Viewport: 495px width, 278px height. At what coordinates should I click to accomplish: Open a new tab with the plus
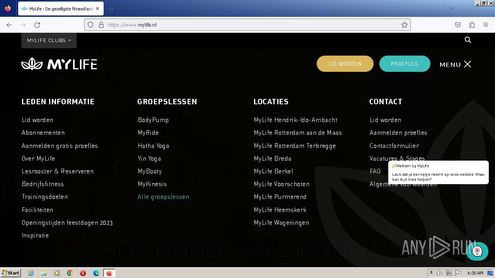[x=112, y=8]
